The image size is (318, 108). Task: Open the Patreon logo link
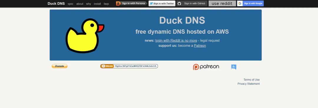pos(206,67)
